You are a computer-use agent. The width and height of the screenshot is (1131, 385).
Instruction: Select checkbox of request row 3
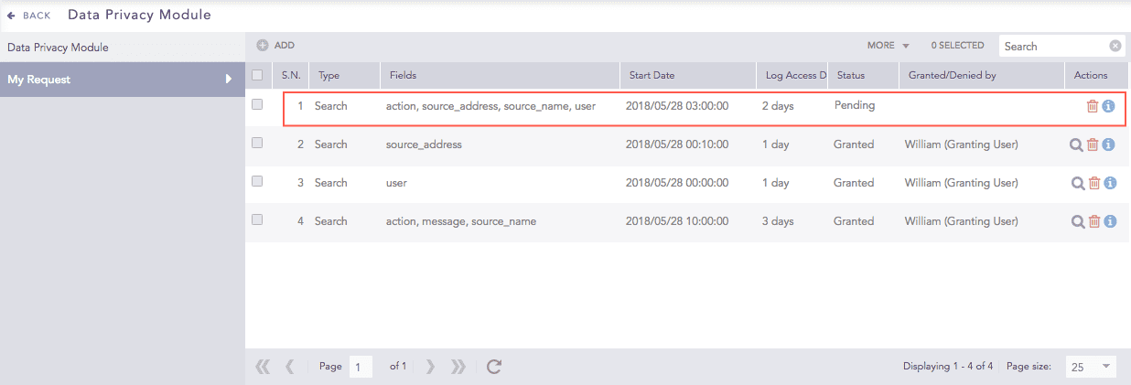[257, 182]
